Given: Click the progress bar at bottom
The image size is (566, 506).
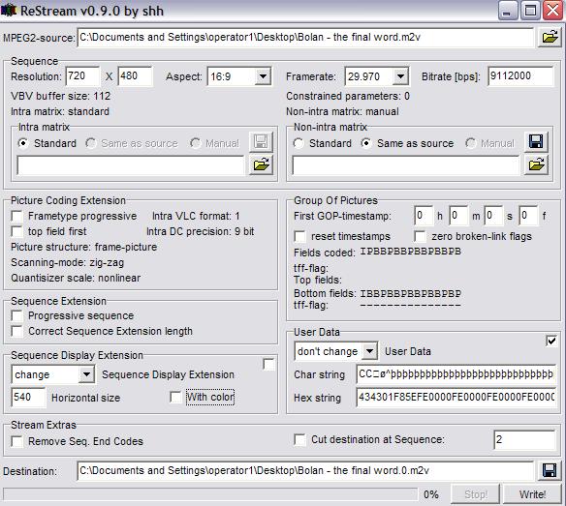Looking at the screenshot, I should [x=210, y=494].
